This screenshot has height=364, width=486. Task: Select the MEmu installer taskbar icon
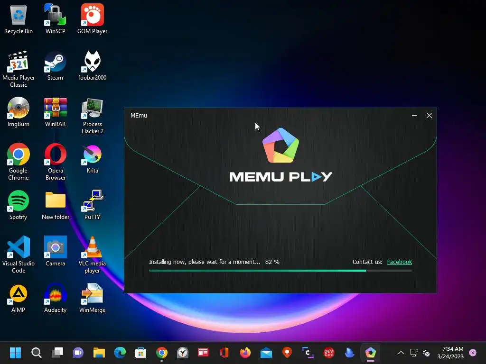click(x=371, y=352)
